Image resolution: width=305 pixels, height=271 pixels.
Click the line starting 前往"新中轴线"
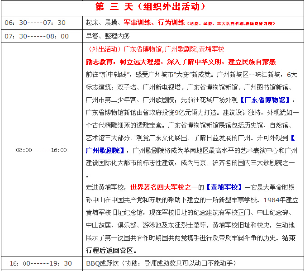(x=191, y=75)
